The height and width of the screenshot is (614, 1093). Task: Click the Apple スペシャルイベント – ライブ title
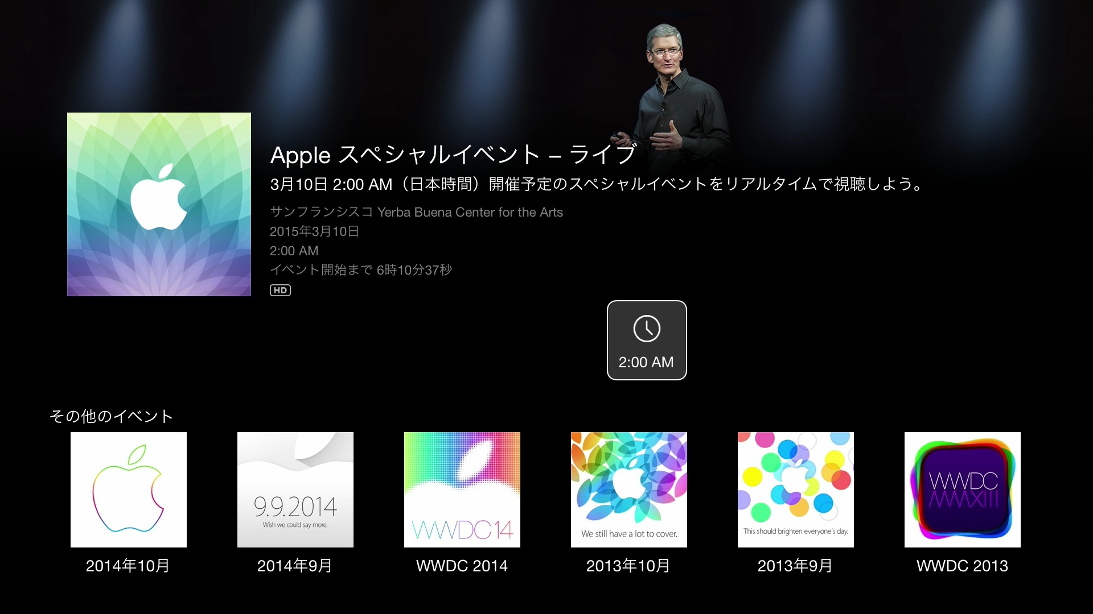tap(453, 155)
